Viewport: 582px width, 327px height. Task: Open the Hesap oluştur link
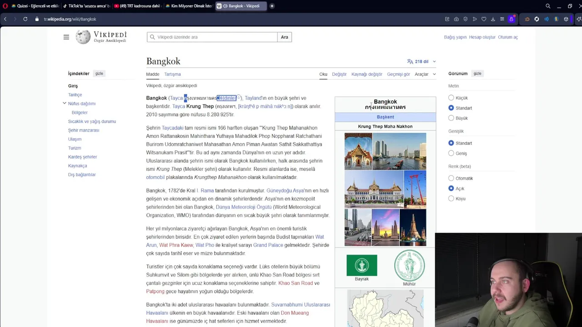tap(482, 37)
